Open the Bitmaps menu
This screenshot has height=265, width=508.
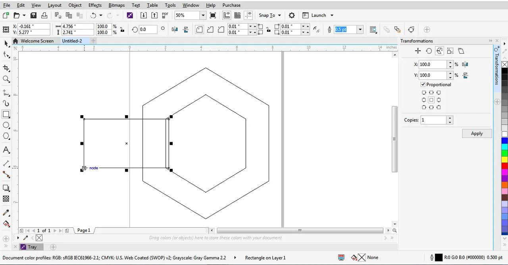pos(117,5)
